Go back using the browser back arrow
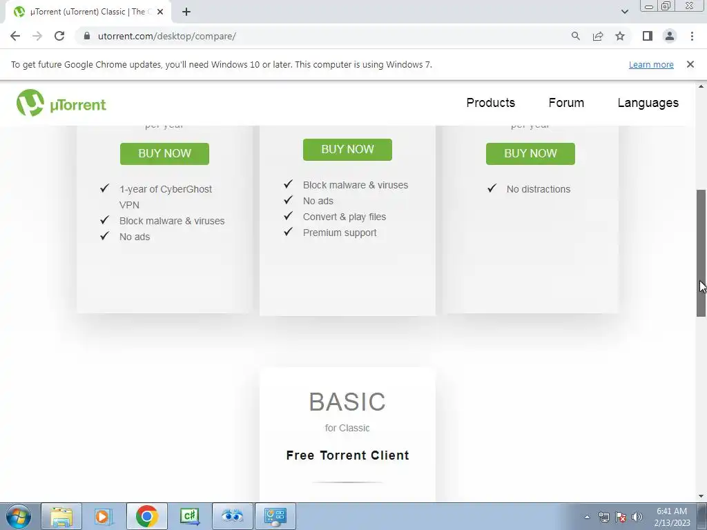 tap(15, 36)
